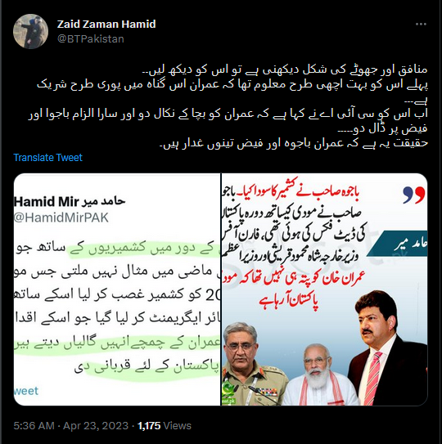Image resolution: width=442 pixels, height=444 pixels.
Task: Click the Apr 23, 2023 date
Action: tap(96, 425)
